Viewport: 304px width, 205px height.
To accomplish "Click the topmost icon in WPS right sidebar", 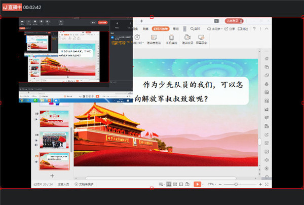I will (x=267, y=58).
